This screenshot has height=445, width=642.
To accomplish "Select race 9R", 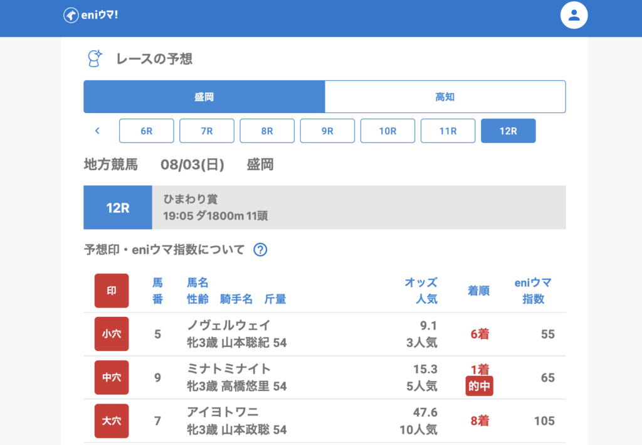I will (x=327, y=131).
